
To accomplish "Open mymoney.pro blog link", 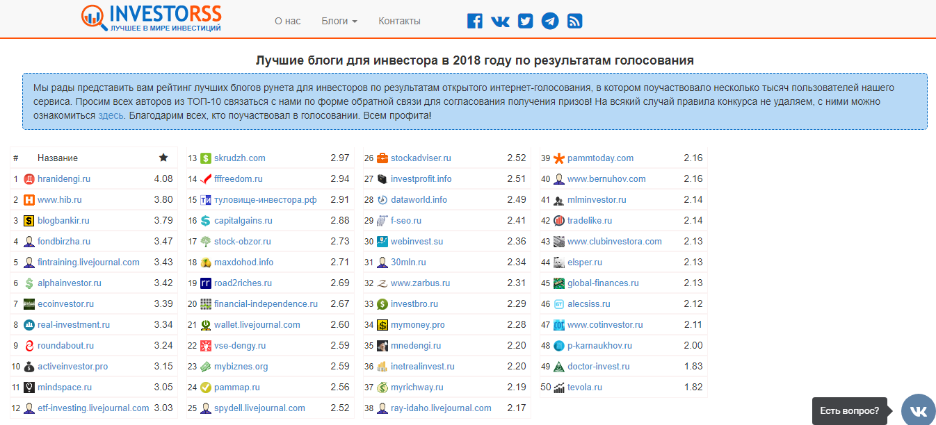I will coord(418,325).
